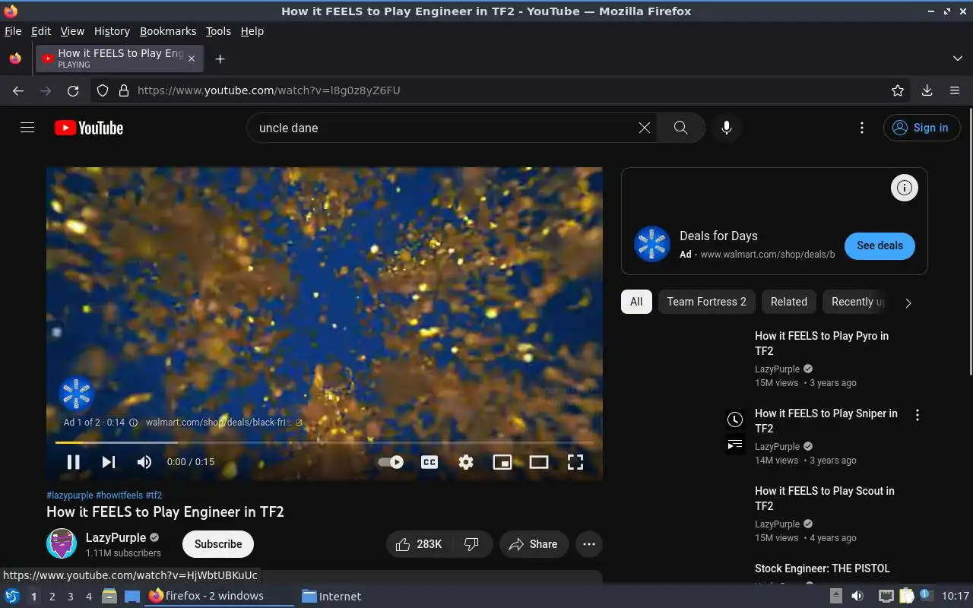Screen dimensions: 973x608
Task: Add Sniper video to Watch later
Action: click(x=734, y=419)
